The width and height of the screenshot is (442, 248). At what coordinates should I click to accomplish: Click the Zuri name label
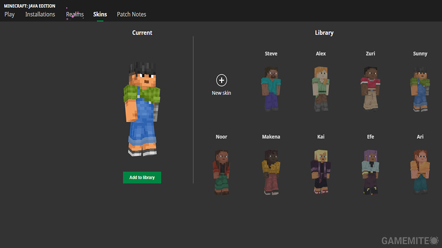pyautogui.click(x=371, y=53)
